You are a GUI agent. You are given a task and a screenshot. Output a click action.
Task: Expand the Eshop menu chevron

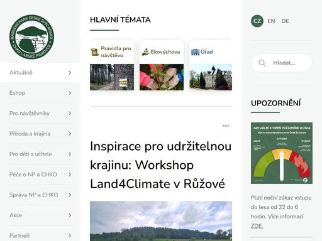point(70,93)
